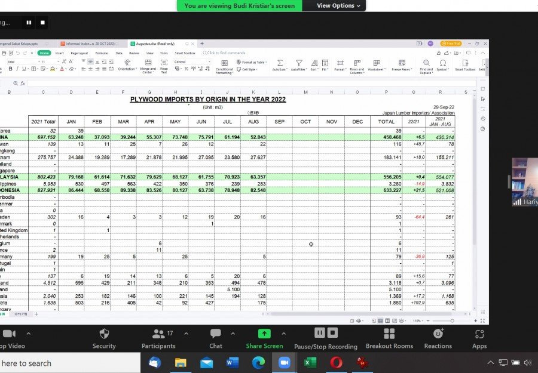
Task: Click the insert function fx icon
Action: pyautogui.click(x=23, y=83)
